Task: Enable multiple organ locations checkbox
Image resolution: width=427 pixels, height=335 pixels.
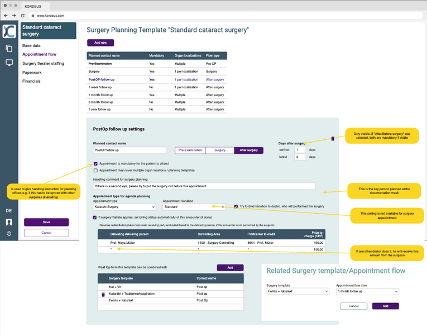Action: [x=95, y=170]
